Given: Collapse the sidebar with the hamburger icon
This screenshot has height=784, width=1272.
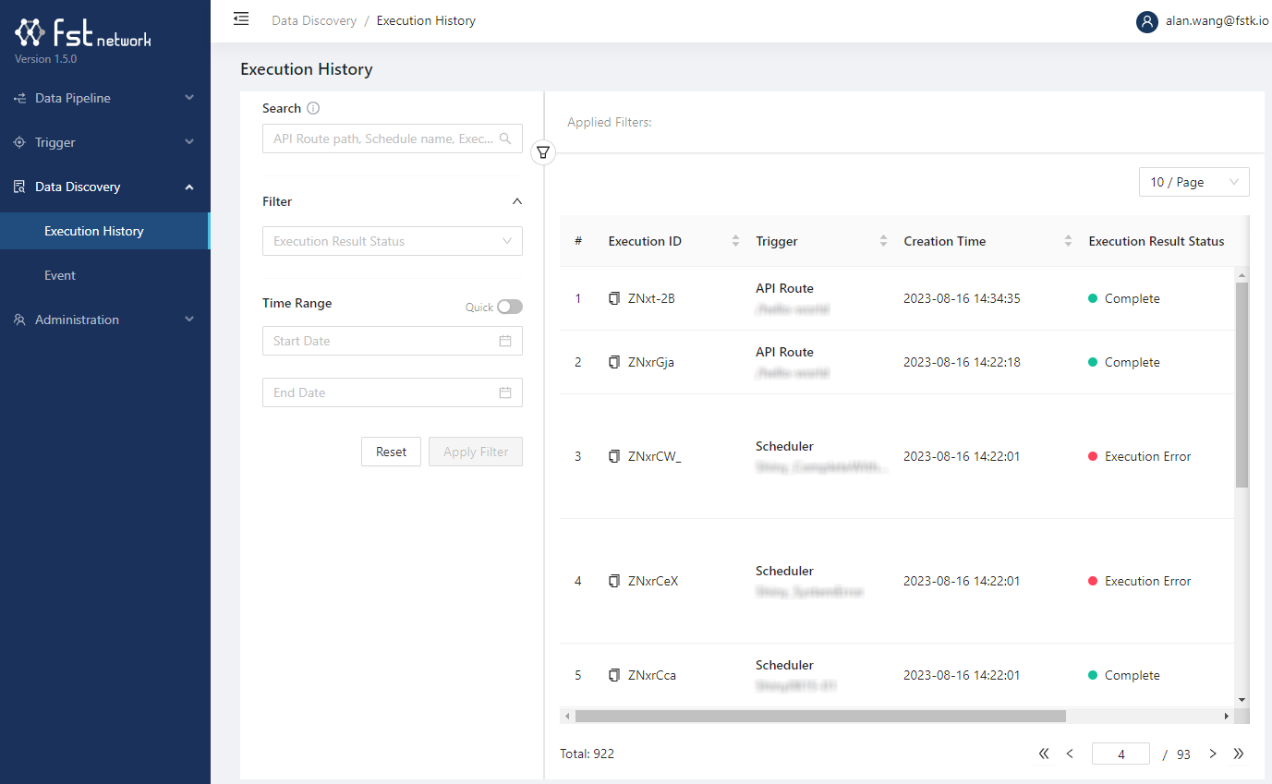Looking at the screenshot, I should coord(241,19).
